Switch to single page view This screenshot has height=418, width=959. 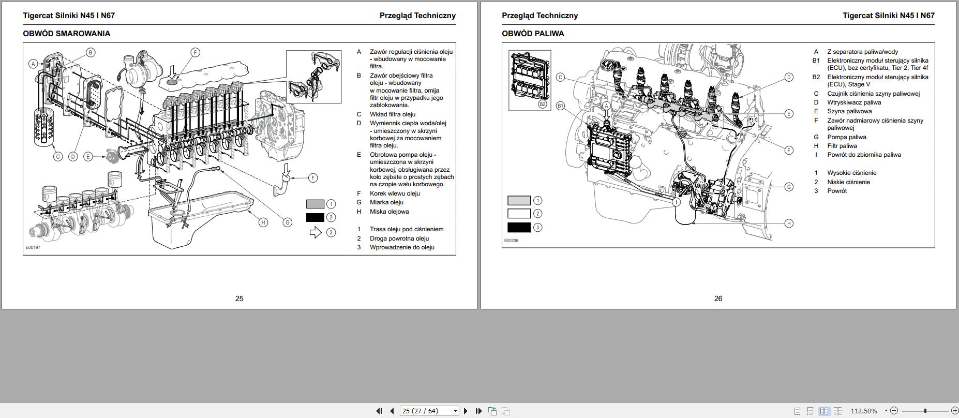(x=797, y=411)
